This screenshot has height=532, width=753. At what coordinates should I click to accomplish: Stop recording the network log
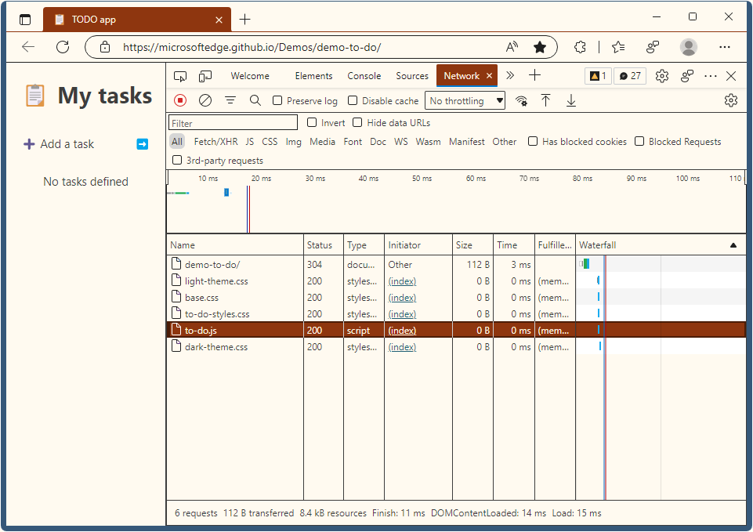[x=180, y=100]
